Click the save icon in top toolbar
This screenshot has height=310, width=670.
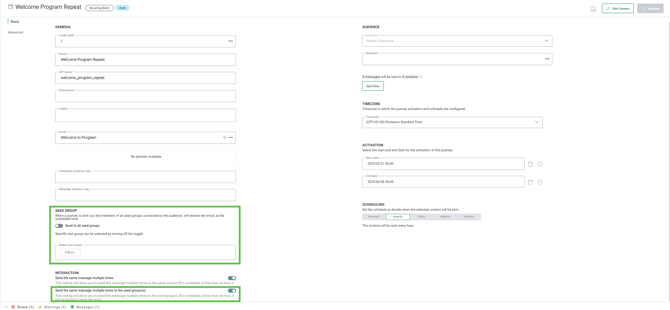pos(593,9)
